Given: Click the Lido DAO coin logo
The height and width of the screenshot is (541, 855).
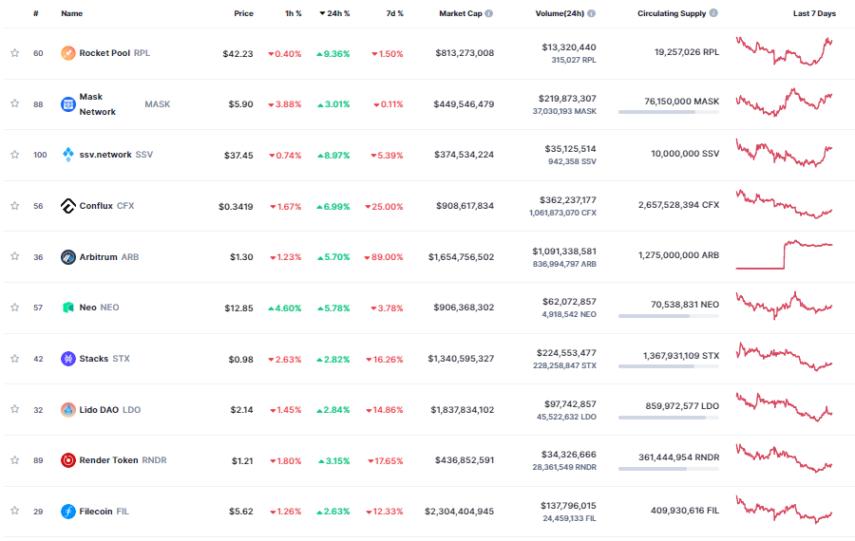Looking at the screenshot, I should click(x=68, y=410).
